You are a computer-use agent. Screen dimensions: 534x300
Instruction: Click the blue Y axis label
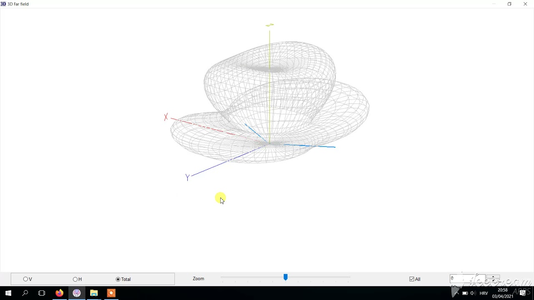click(187, 177)
